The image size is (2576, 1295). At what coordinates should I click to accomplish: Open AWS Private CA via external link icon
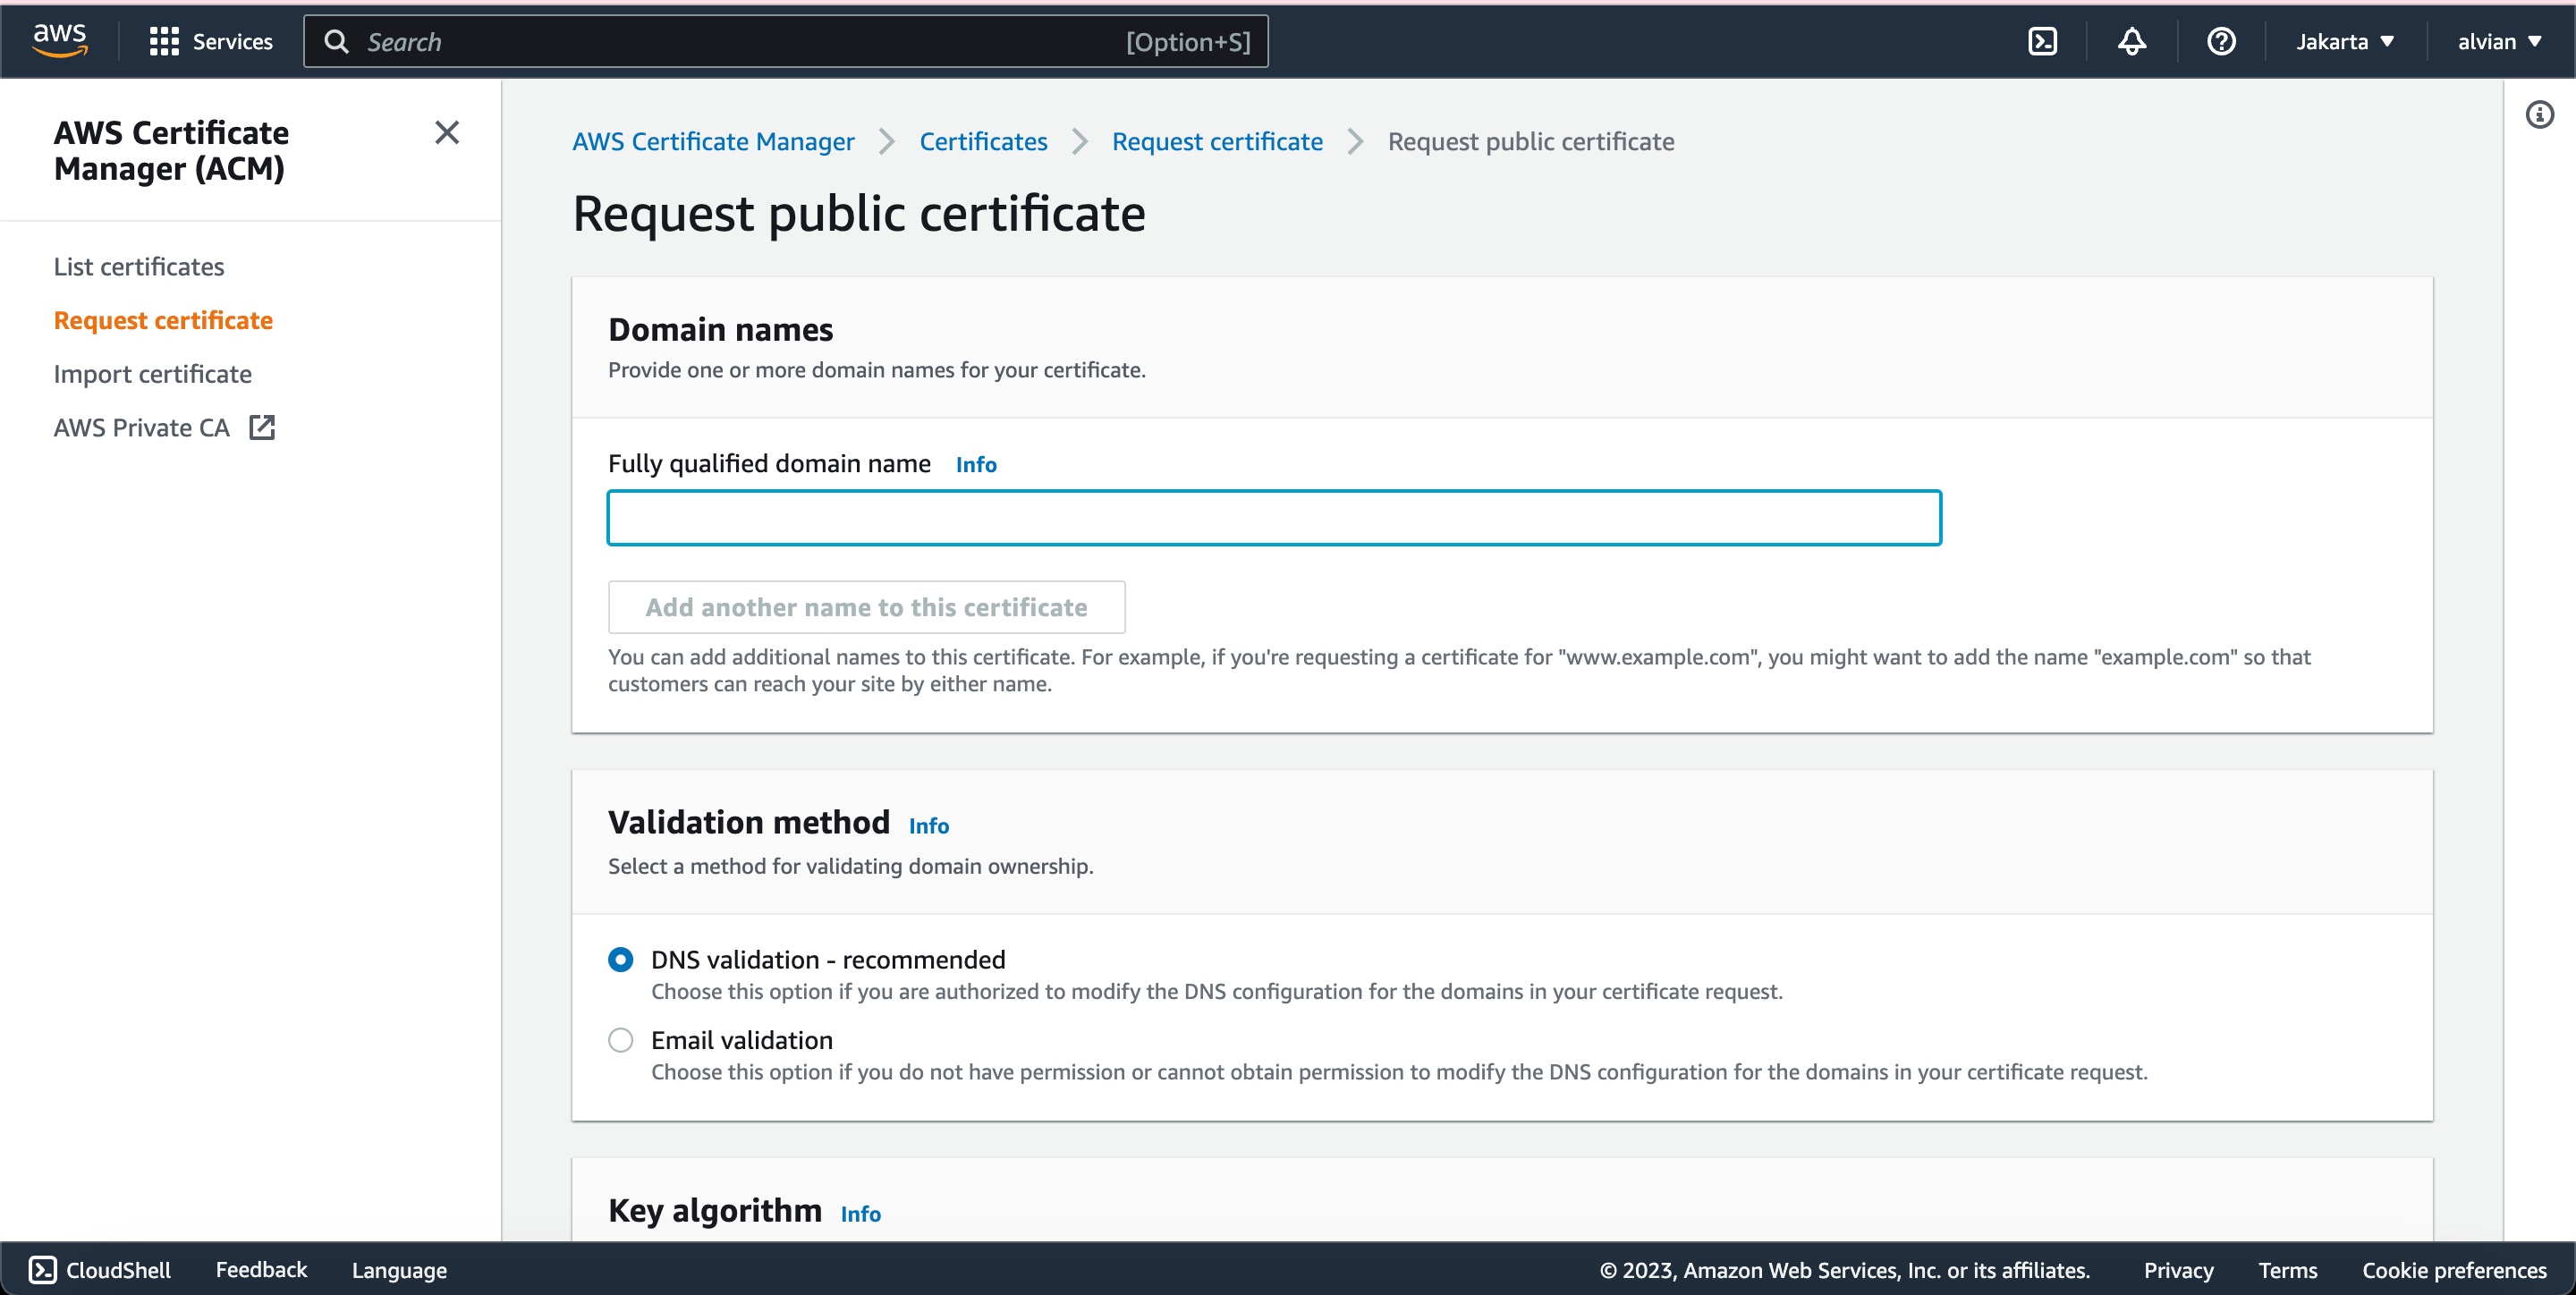coord(261,427)
